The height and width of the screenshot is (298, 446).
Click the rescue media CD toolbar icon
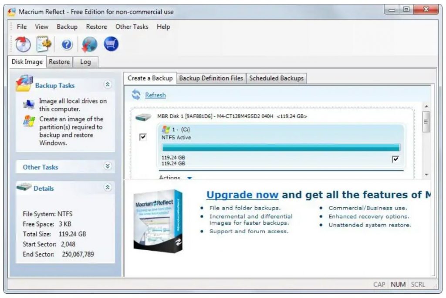tap(23, 44)
